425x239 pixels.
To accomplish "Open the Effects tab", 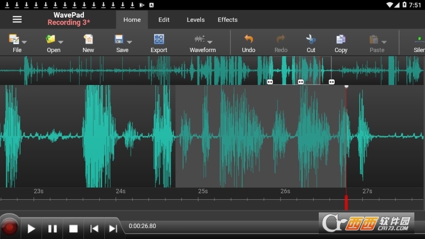I will 227,20.
